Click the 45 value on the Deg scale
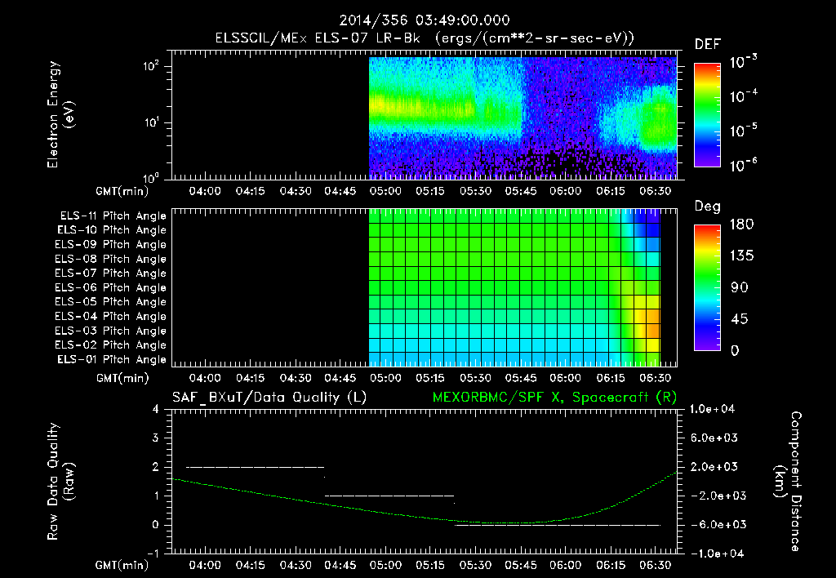The image size is (836, 578). [740, 319]
